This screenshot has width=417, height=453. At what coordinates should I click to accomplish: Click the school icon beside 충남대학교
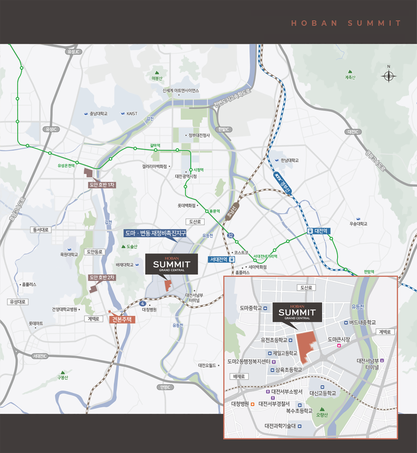coord(85,114)
